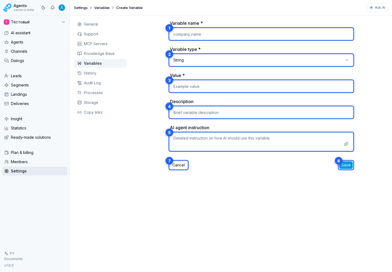
Task: Click the Settings gear icon in sidebar
Action: click(7, 171)
